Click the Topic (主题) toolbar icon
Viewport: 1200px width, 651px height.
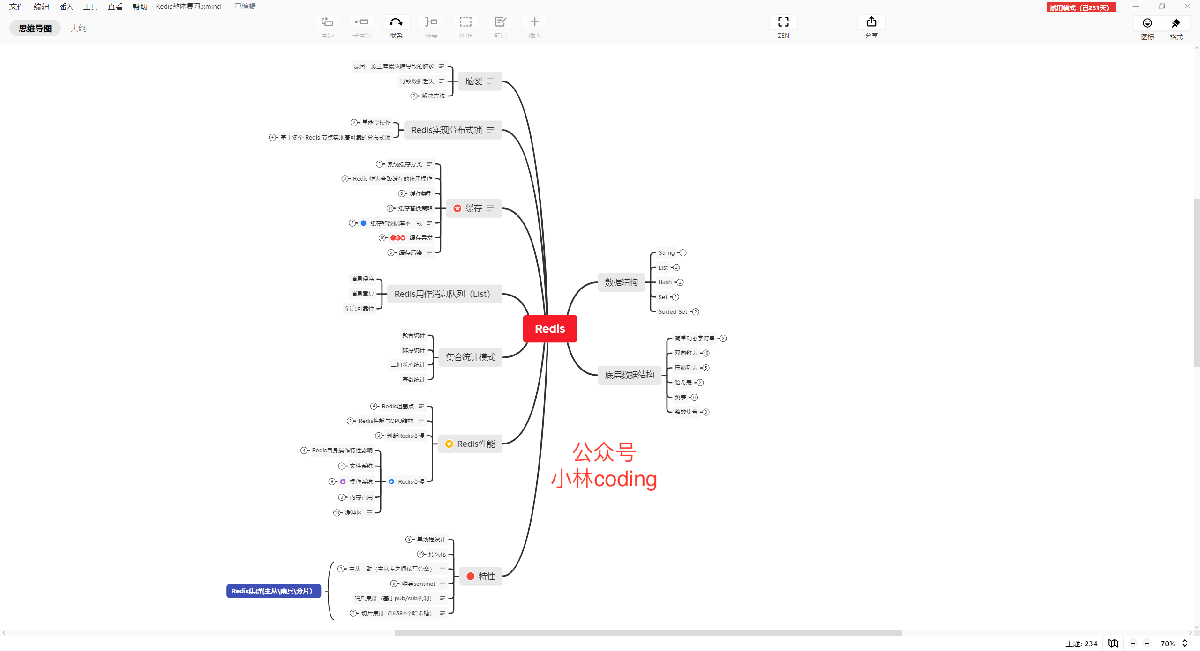[327, 22]
